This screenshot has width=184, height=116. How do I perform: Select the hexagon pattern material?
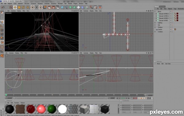[x=73, y=109]
